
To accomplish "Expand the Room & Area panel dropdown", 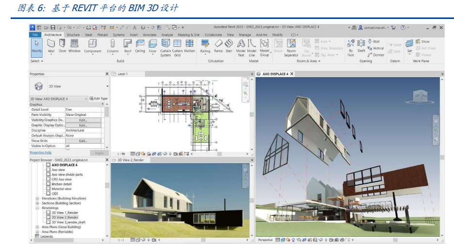I will coord(308,61).
